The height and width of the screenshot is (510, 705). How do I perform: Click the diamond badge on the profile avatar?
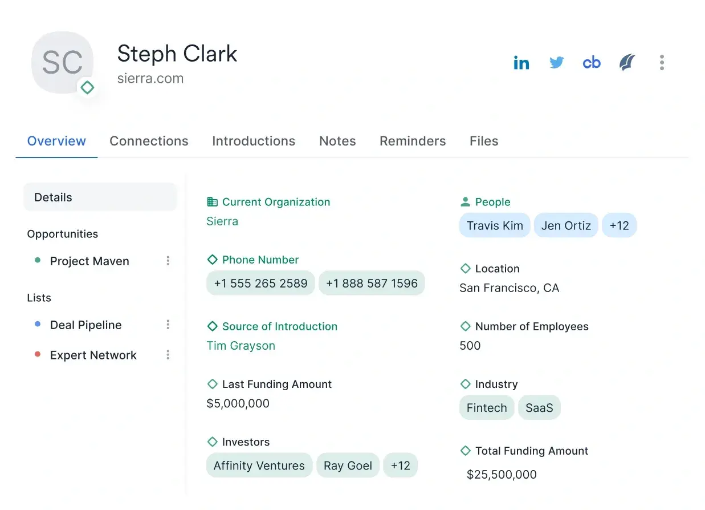point(87,88)
